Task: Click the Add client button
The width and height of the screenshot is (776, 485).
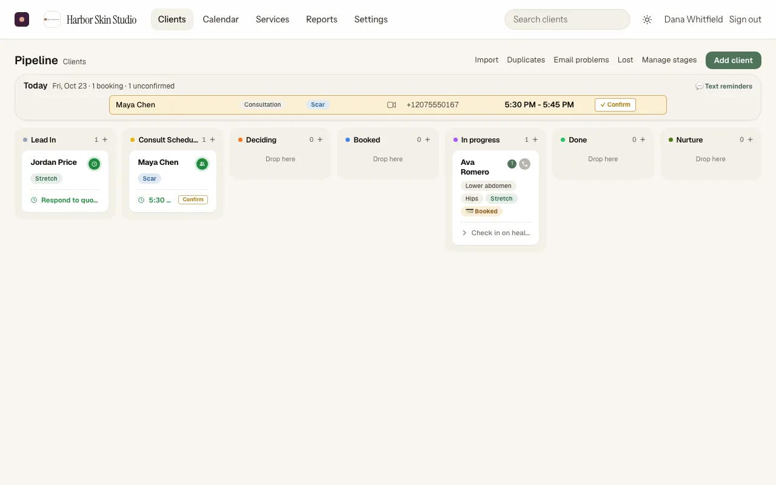Action: [x=734, y=60]
